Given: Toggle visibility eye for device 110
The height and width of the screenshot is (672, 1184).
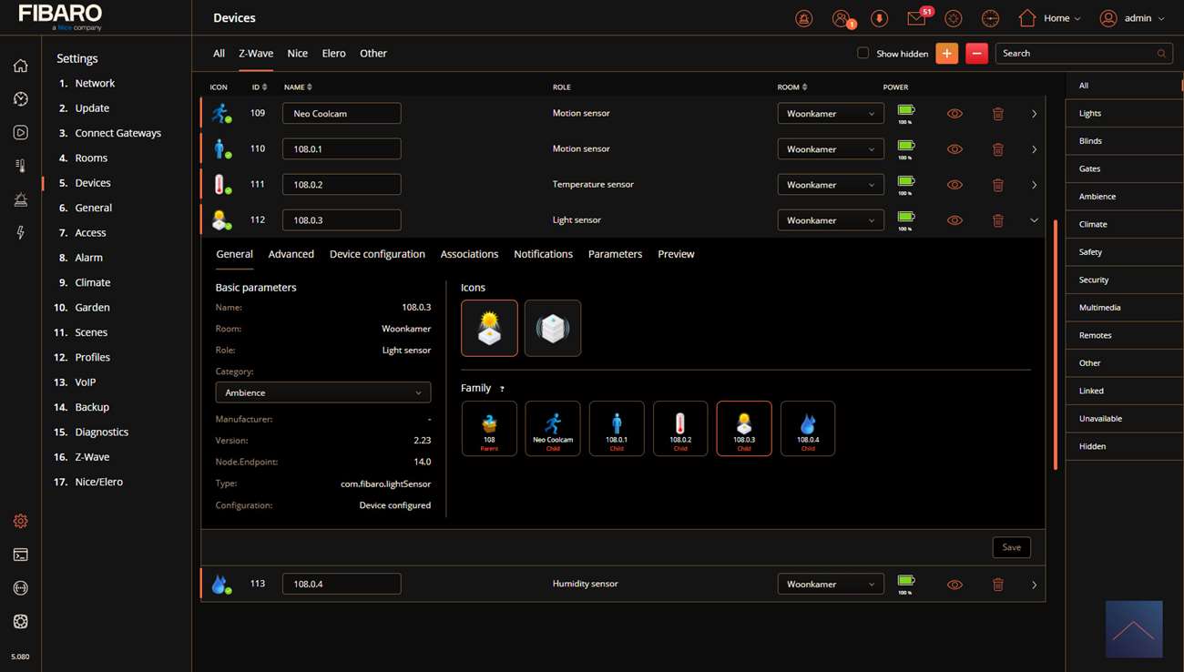Looking at the screenshot, I should pos(954,149).
